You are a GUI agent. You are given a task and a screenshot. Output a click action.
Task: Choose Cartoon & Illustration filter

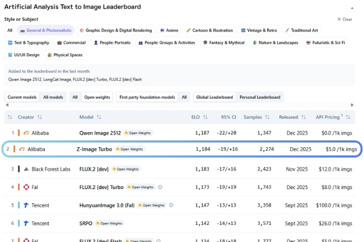tap(210, 30)
